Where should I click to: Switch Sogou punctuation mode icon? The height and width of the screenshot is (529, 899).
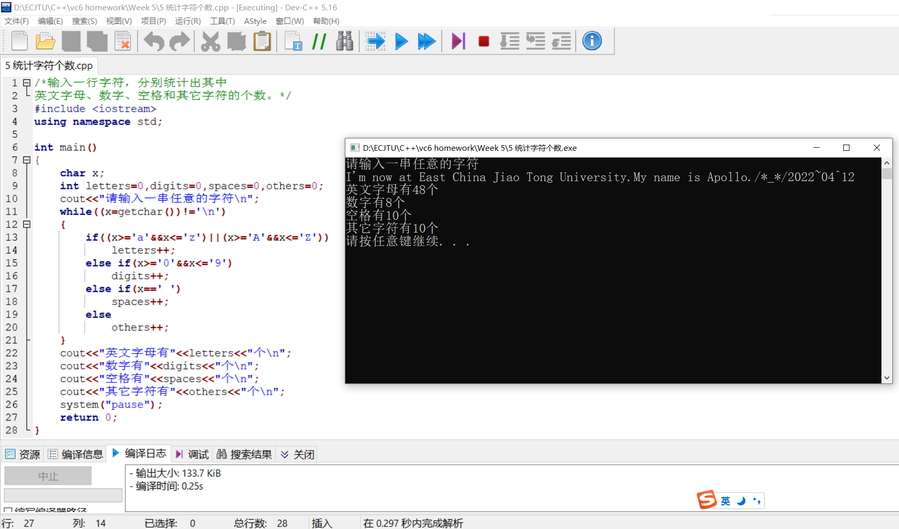point(757,501)
